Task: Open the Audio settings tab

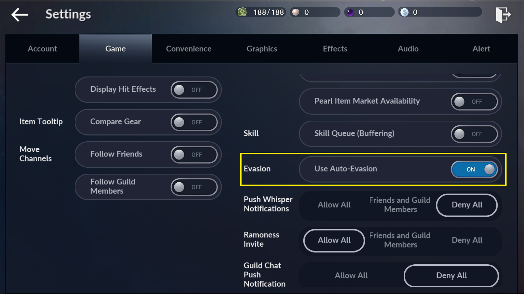Action: [408, 48]
